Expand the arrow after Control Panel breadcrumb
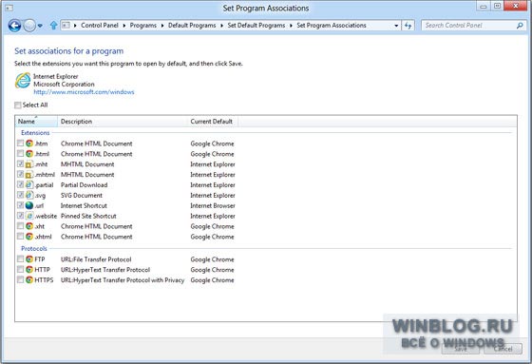The width and height of the screenshot is (532, 364). tap(124, 26)
